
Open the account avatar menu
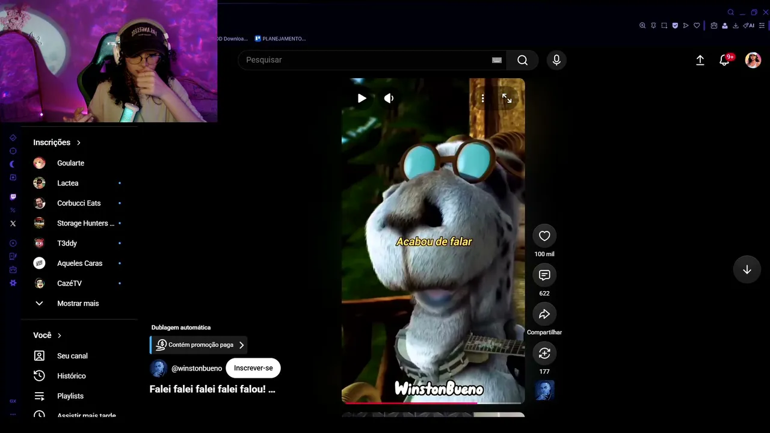tap(753, 60)
